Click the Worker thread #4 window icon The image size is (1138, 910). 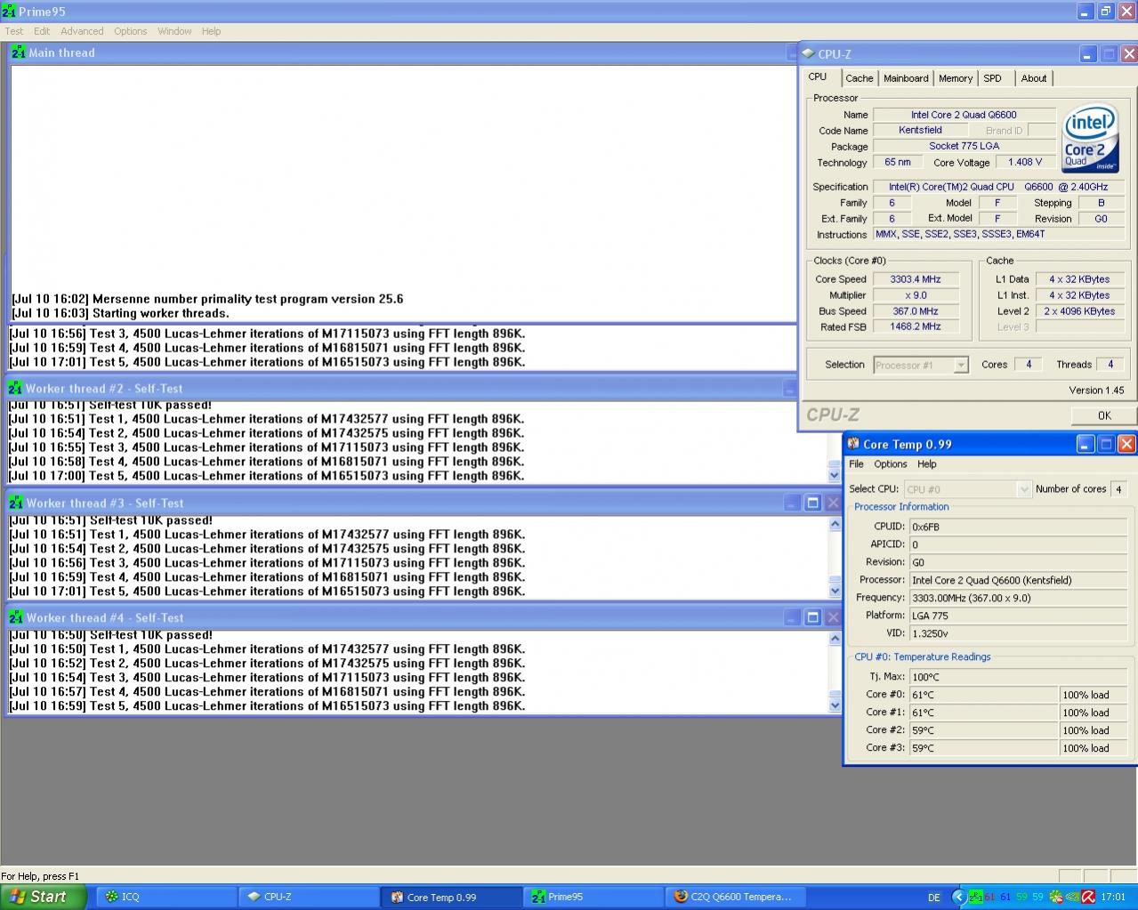(x=15, y=617)
